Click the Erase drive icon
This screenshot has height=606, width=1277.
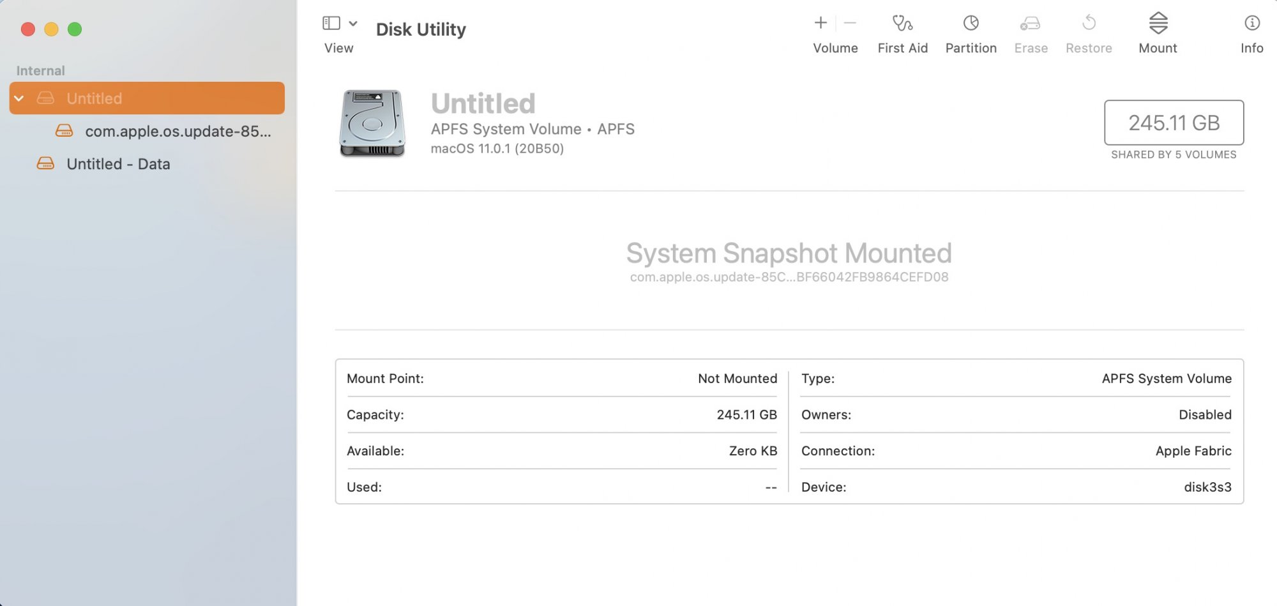tap(1030, 24)
